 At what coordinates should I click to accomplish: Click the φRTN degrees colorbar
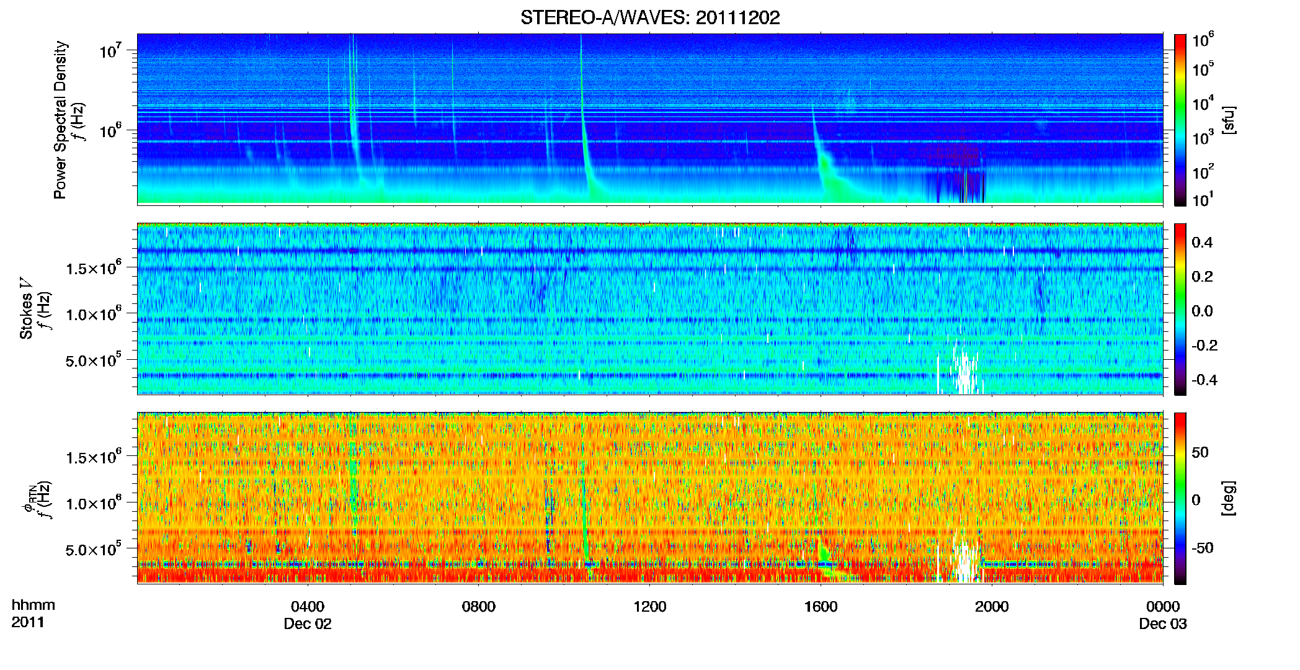pyautogui.click(x=1180, y=498)
